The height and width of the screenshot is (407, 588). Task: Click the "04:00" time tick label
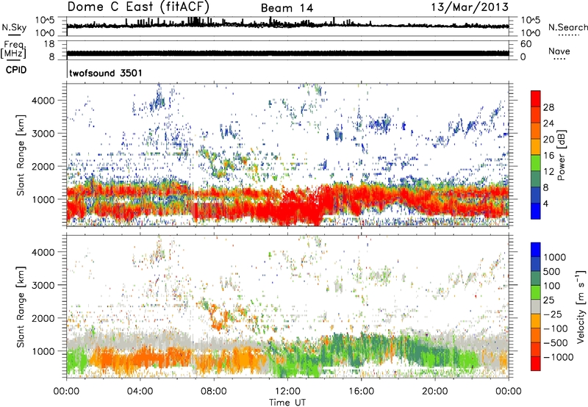140,392
